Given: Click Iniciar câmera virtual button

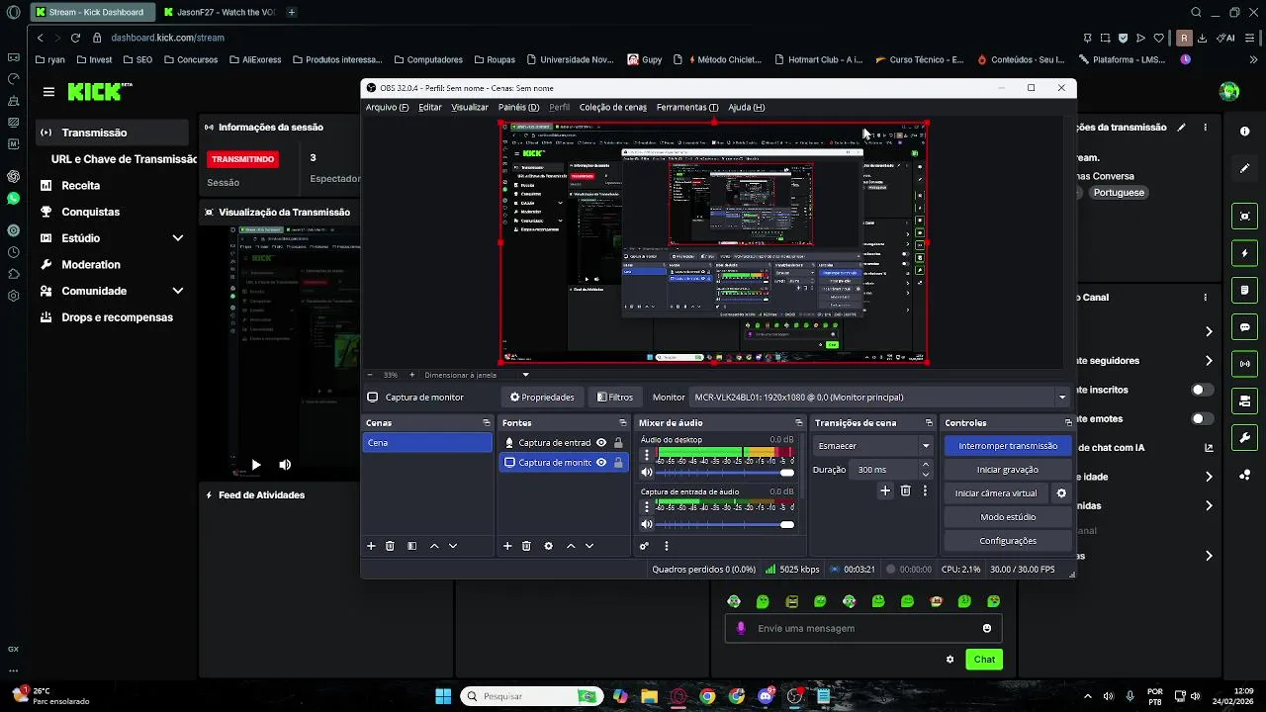Looking at the screenshot, I should (996, 493).
